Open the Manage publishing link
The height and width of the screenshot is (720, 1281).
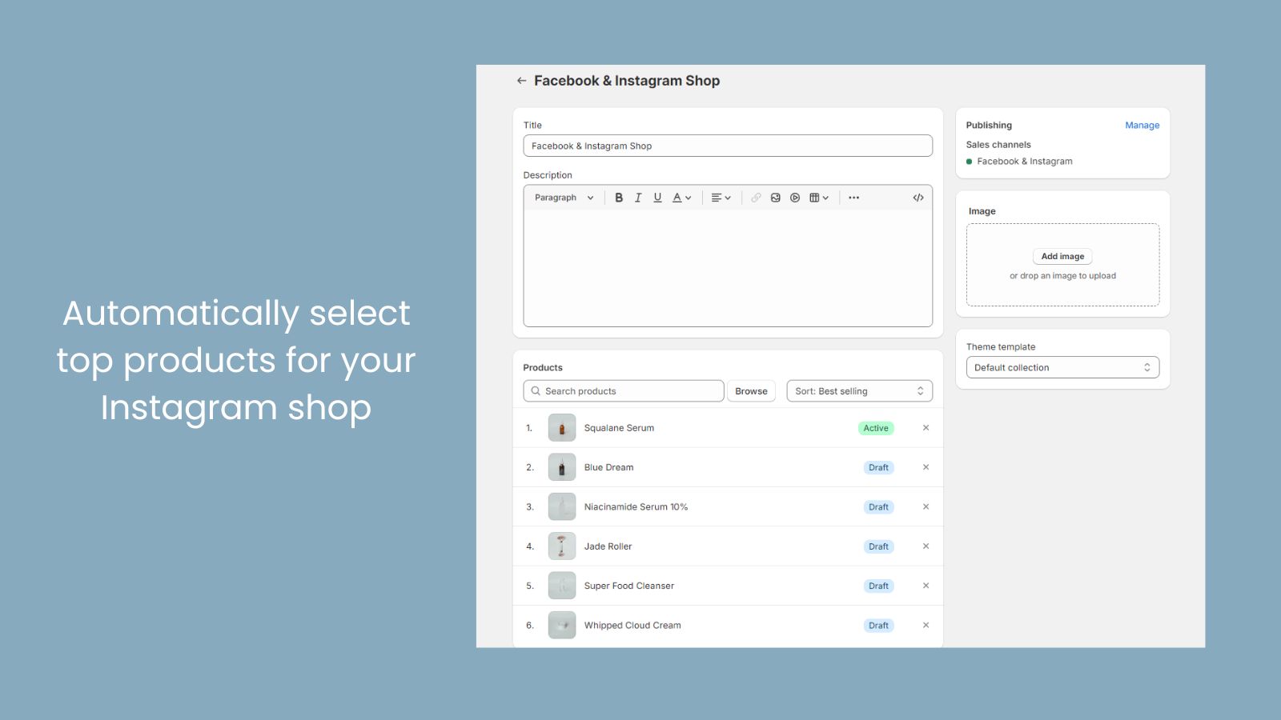pyautogui.click(x=1142, y=125)
